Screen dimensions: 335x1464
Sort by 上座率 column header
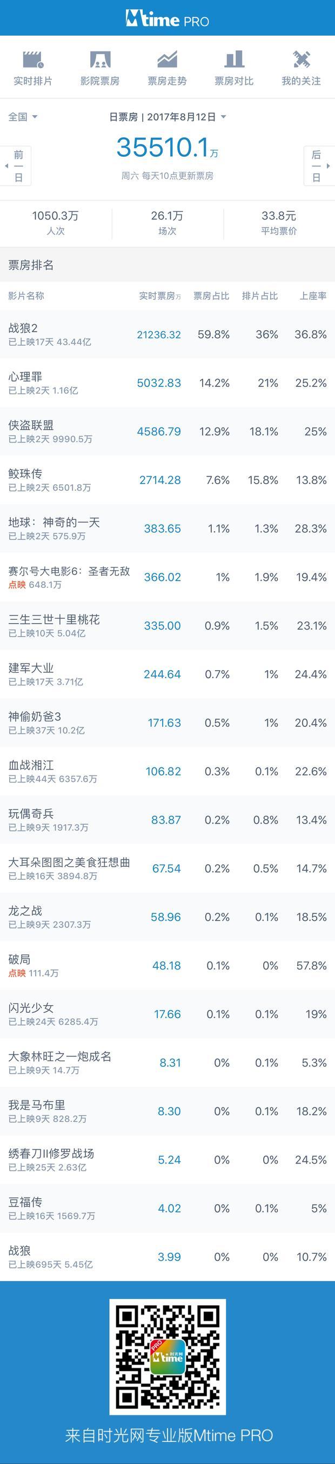click(x=313, y=296)
